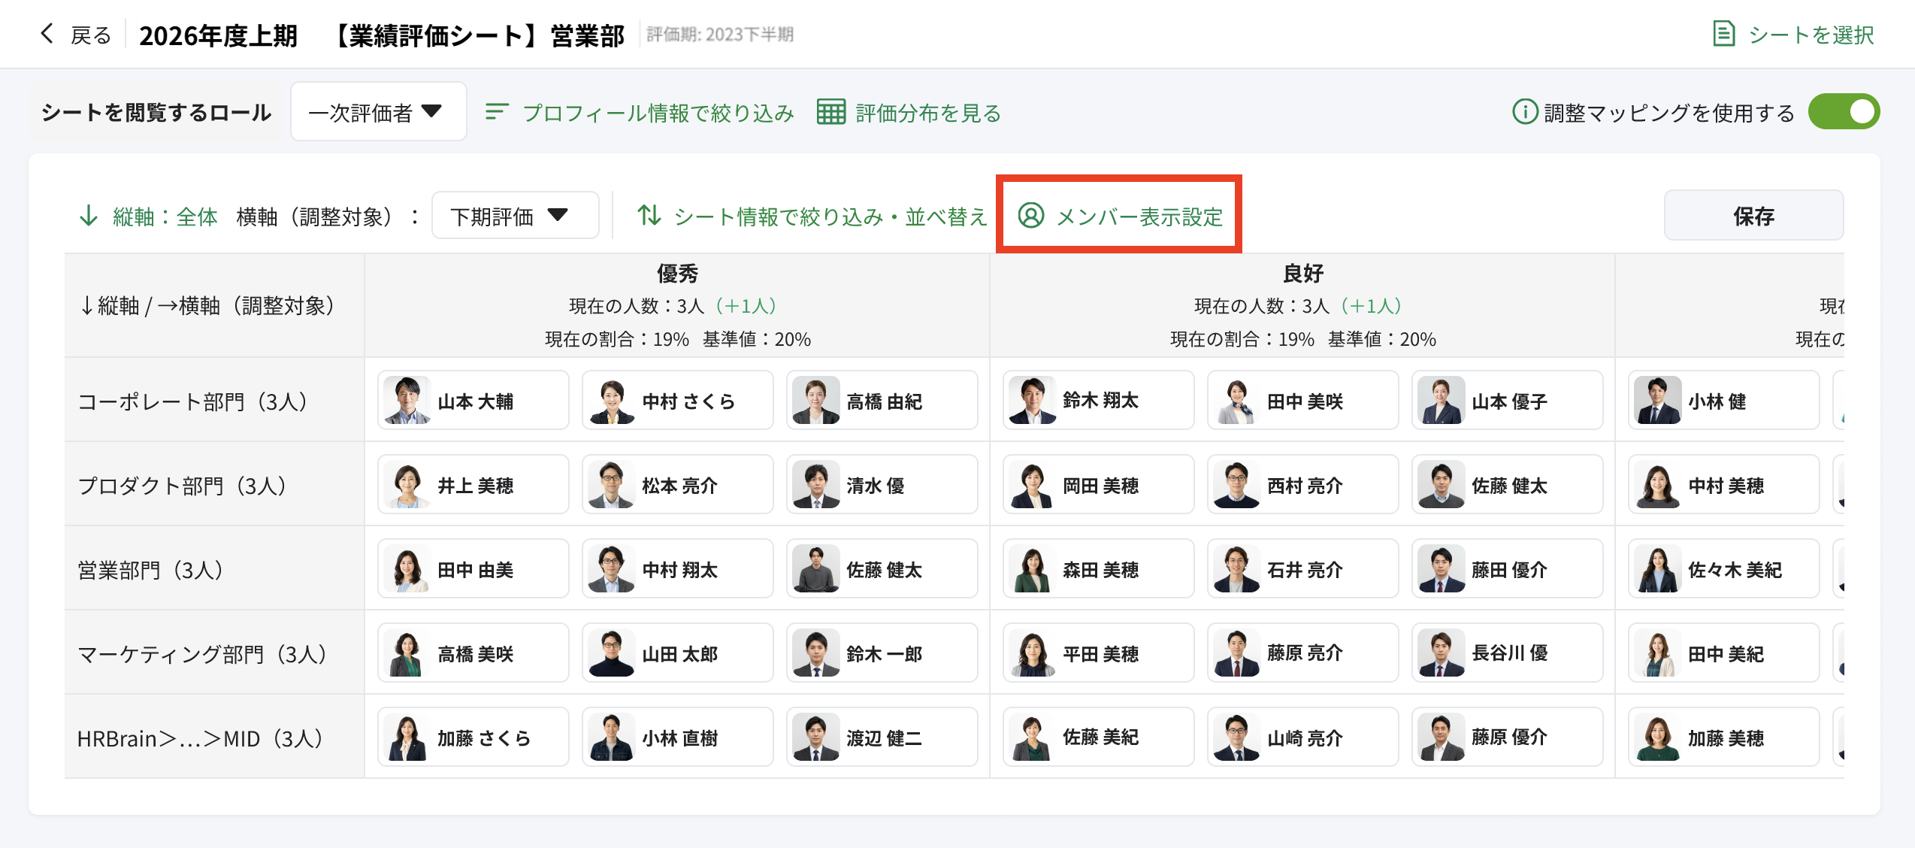Viewport: 1915px width, 848px height.
Task: Click the info icon beside 調整マッピングを使用する
Action: (1524, 112)
